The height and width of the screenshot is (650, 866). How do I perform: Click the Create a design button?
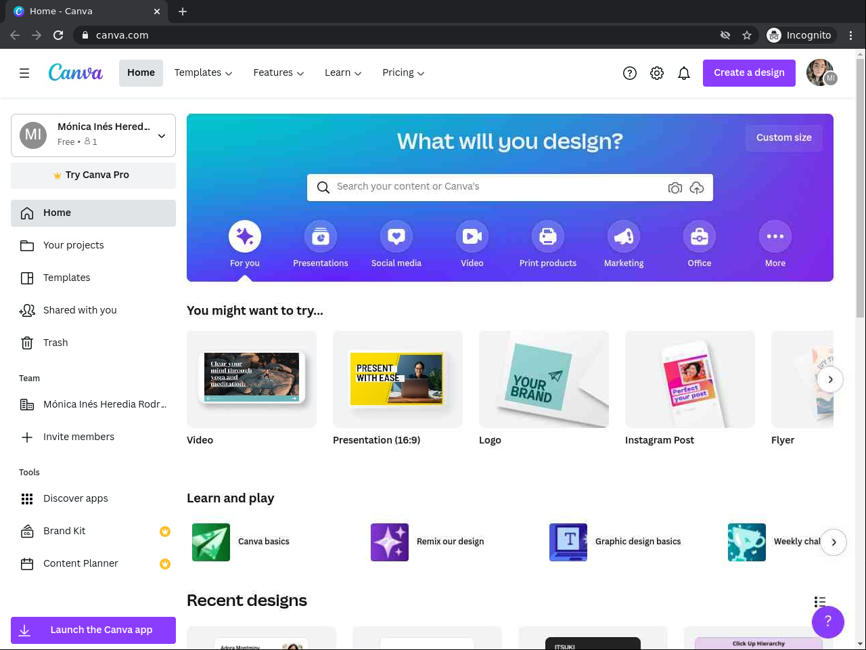(750, 73)
